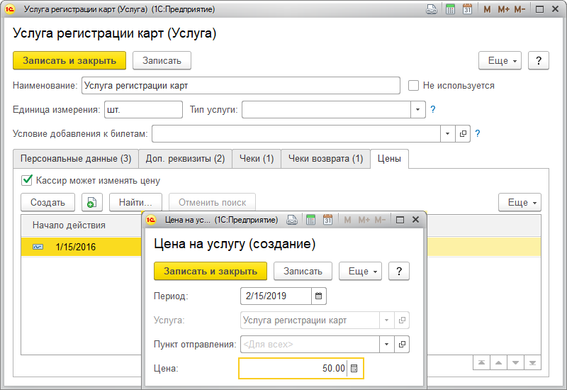Click Записать и закрыть in price dialog
The width and height of the screenshot is (567, 390).
tap(210, 271)
